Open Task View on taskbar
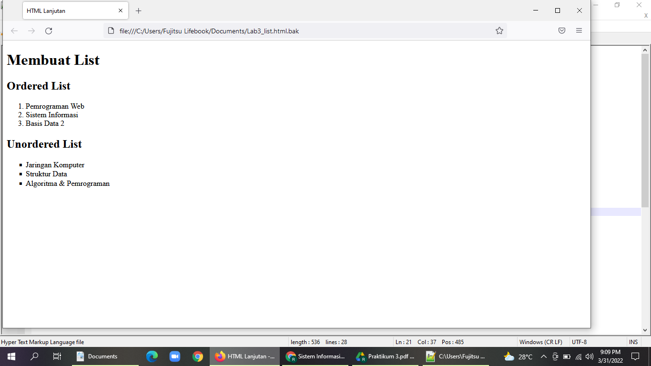The height and width of the screenshot is (366, 651). coord(57,356)
